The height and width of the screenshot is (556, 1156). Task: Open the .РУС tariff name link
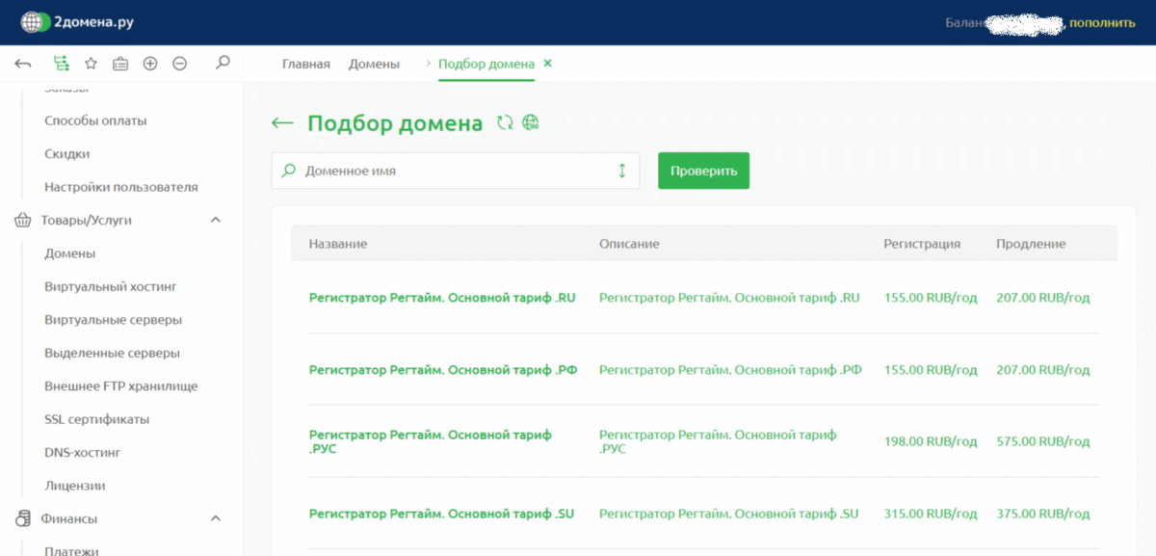click(x=431, y=442)
